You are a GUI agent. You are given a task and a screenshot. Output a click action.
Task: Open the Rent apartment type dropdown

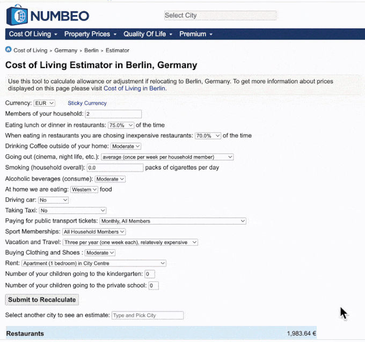coord(94,263)
